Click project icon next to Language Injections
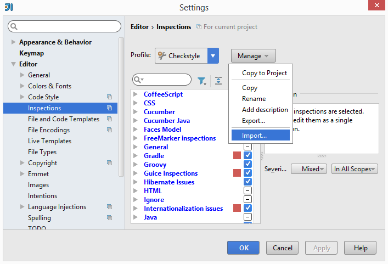The height and width of the screenshot is (264, 388). tap(109, 206)
